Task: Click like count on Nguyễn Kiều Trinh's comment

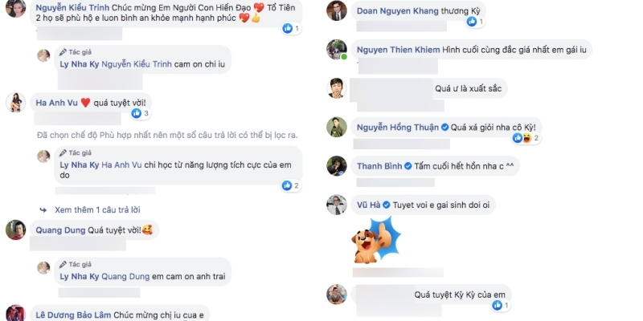Action: click(x=291, y=28)
